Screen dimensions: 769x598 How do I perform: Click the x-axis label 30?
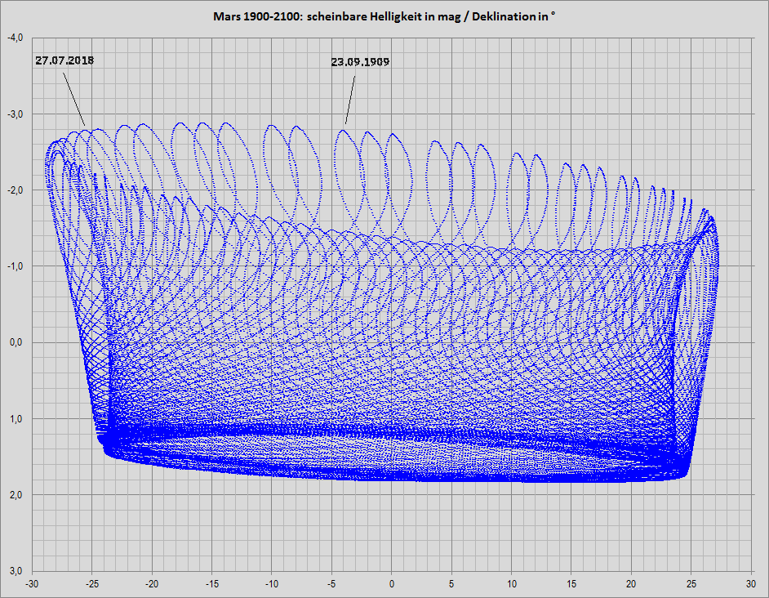tap(750, 584)
